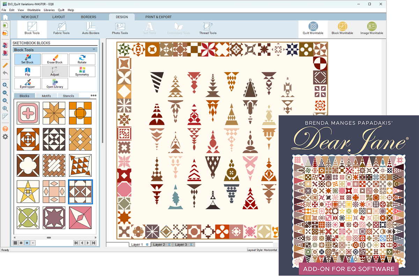Select the Layer 2 tab

point(162,245)
